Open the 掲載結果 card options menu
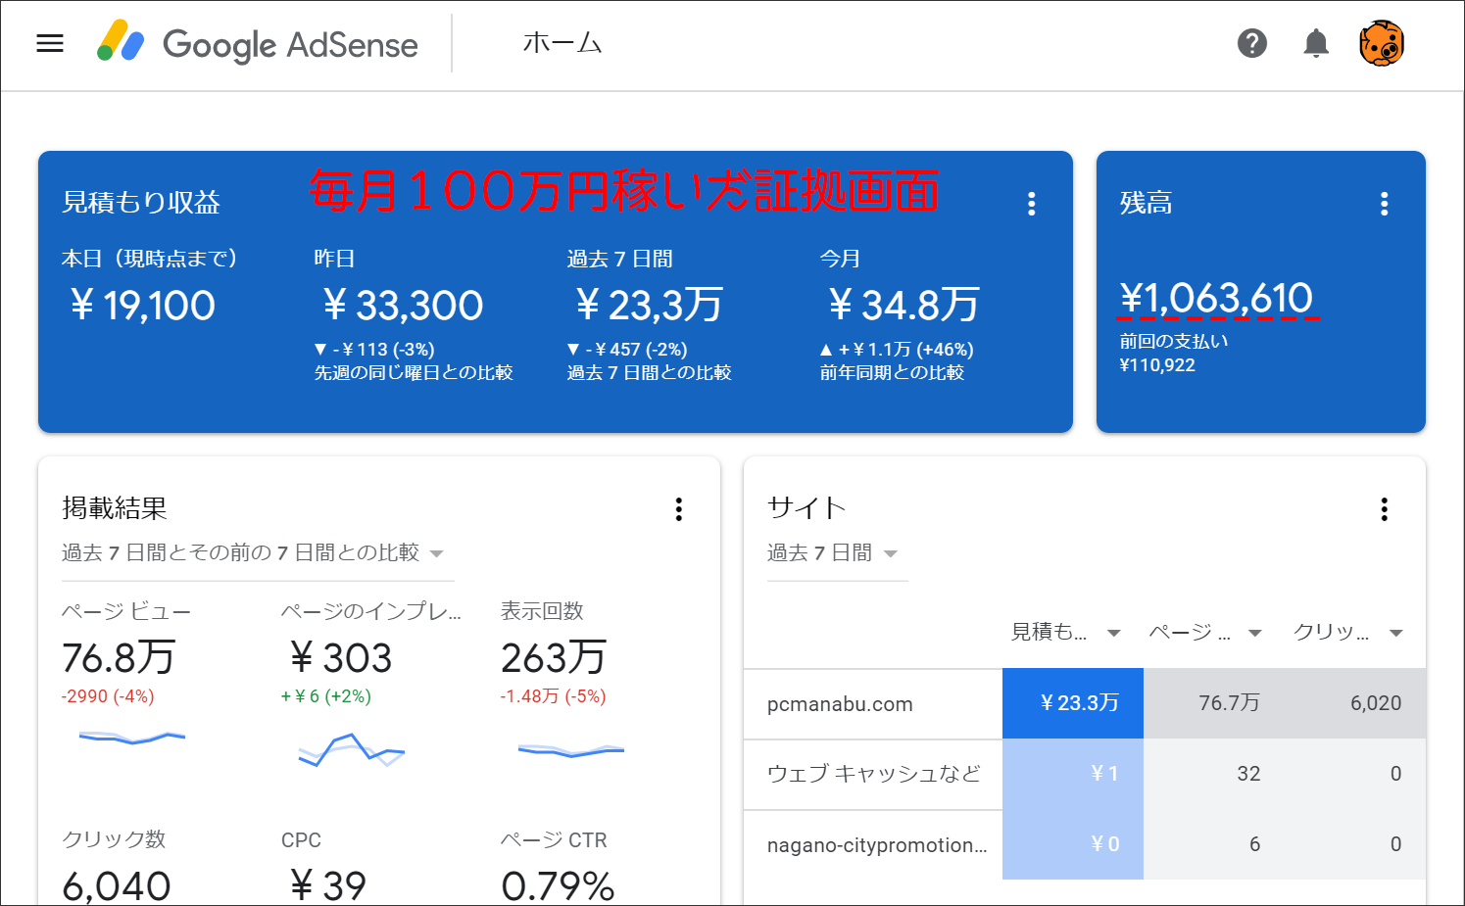1465x906 pixels. click(678, 509)
